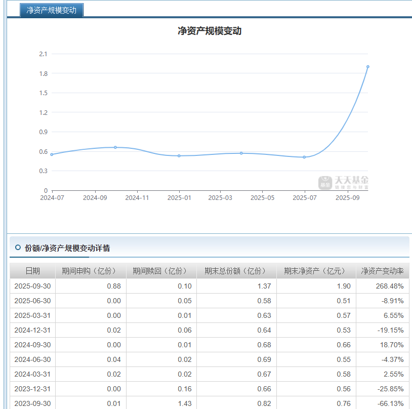Click the 期间申购（亿份） column header
The image size is (412, 409).
pyautogui.click(x=91, y=271)
